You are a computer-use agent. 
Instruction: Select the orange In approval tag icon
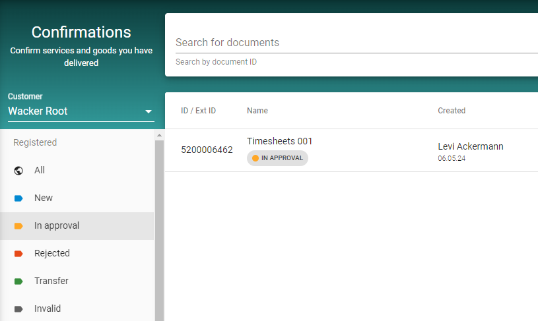pos(18,225)
